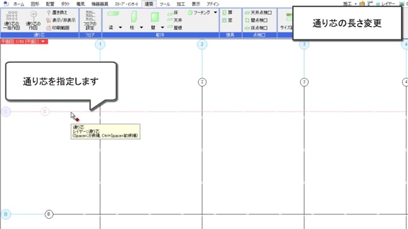This screenshot has height=229, width=408.
Task: Select the フーチング footing tool
Action: (x=199, y=13)
